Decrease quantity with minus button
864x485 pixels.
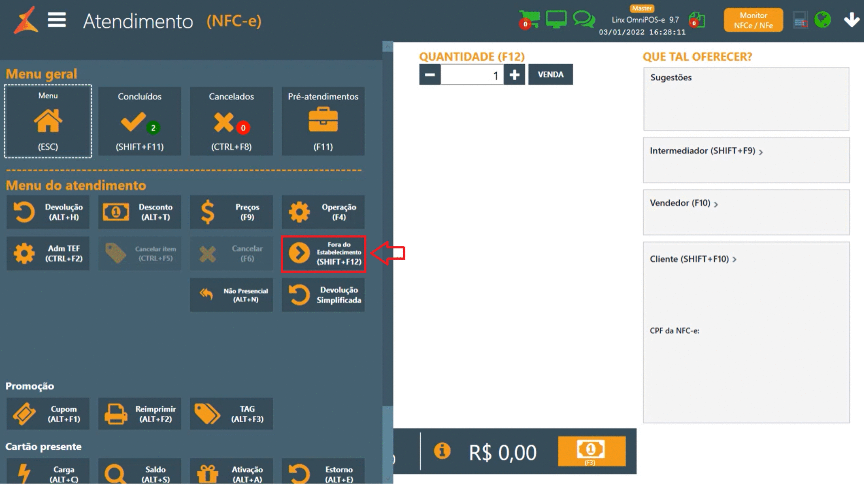430,74
